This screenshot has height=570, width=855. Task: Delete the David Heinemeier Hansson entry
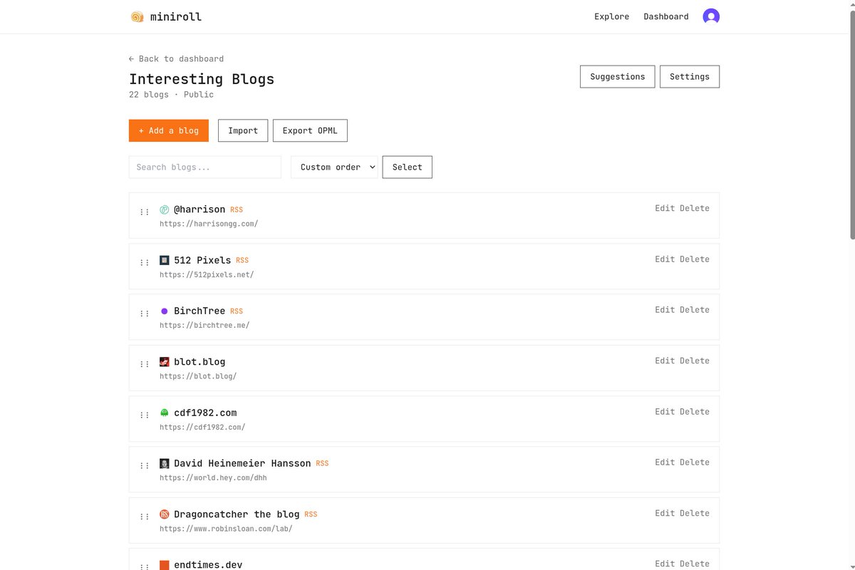pyautogui.click(x=695, y=462)
